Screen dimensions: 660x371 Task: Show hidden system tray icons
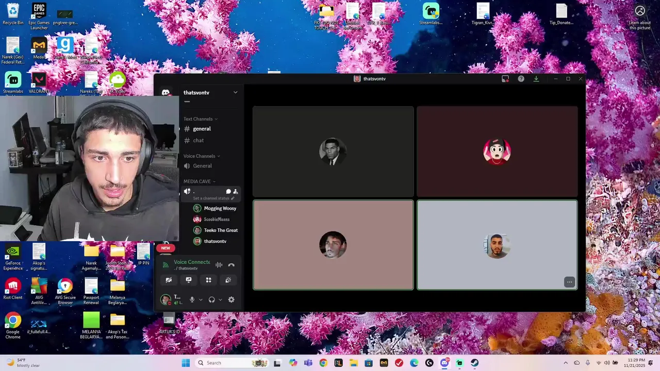click(566, 363)
